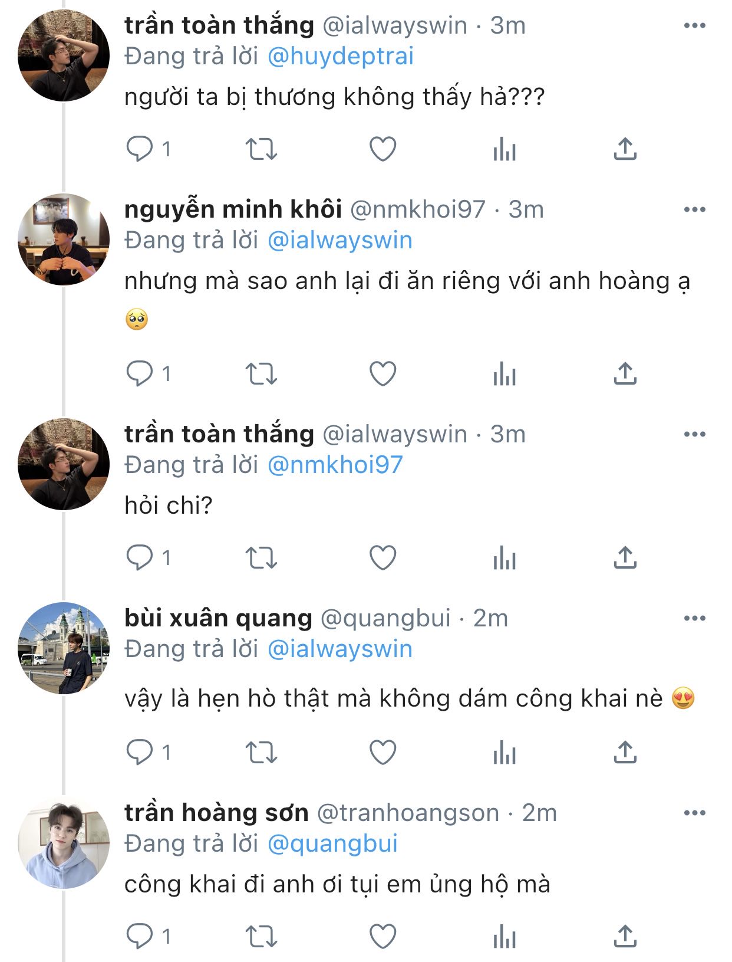The image size is (732, 962).
Task: Open more options on bùi xuân quang's tweet
Action: [694, 618]
